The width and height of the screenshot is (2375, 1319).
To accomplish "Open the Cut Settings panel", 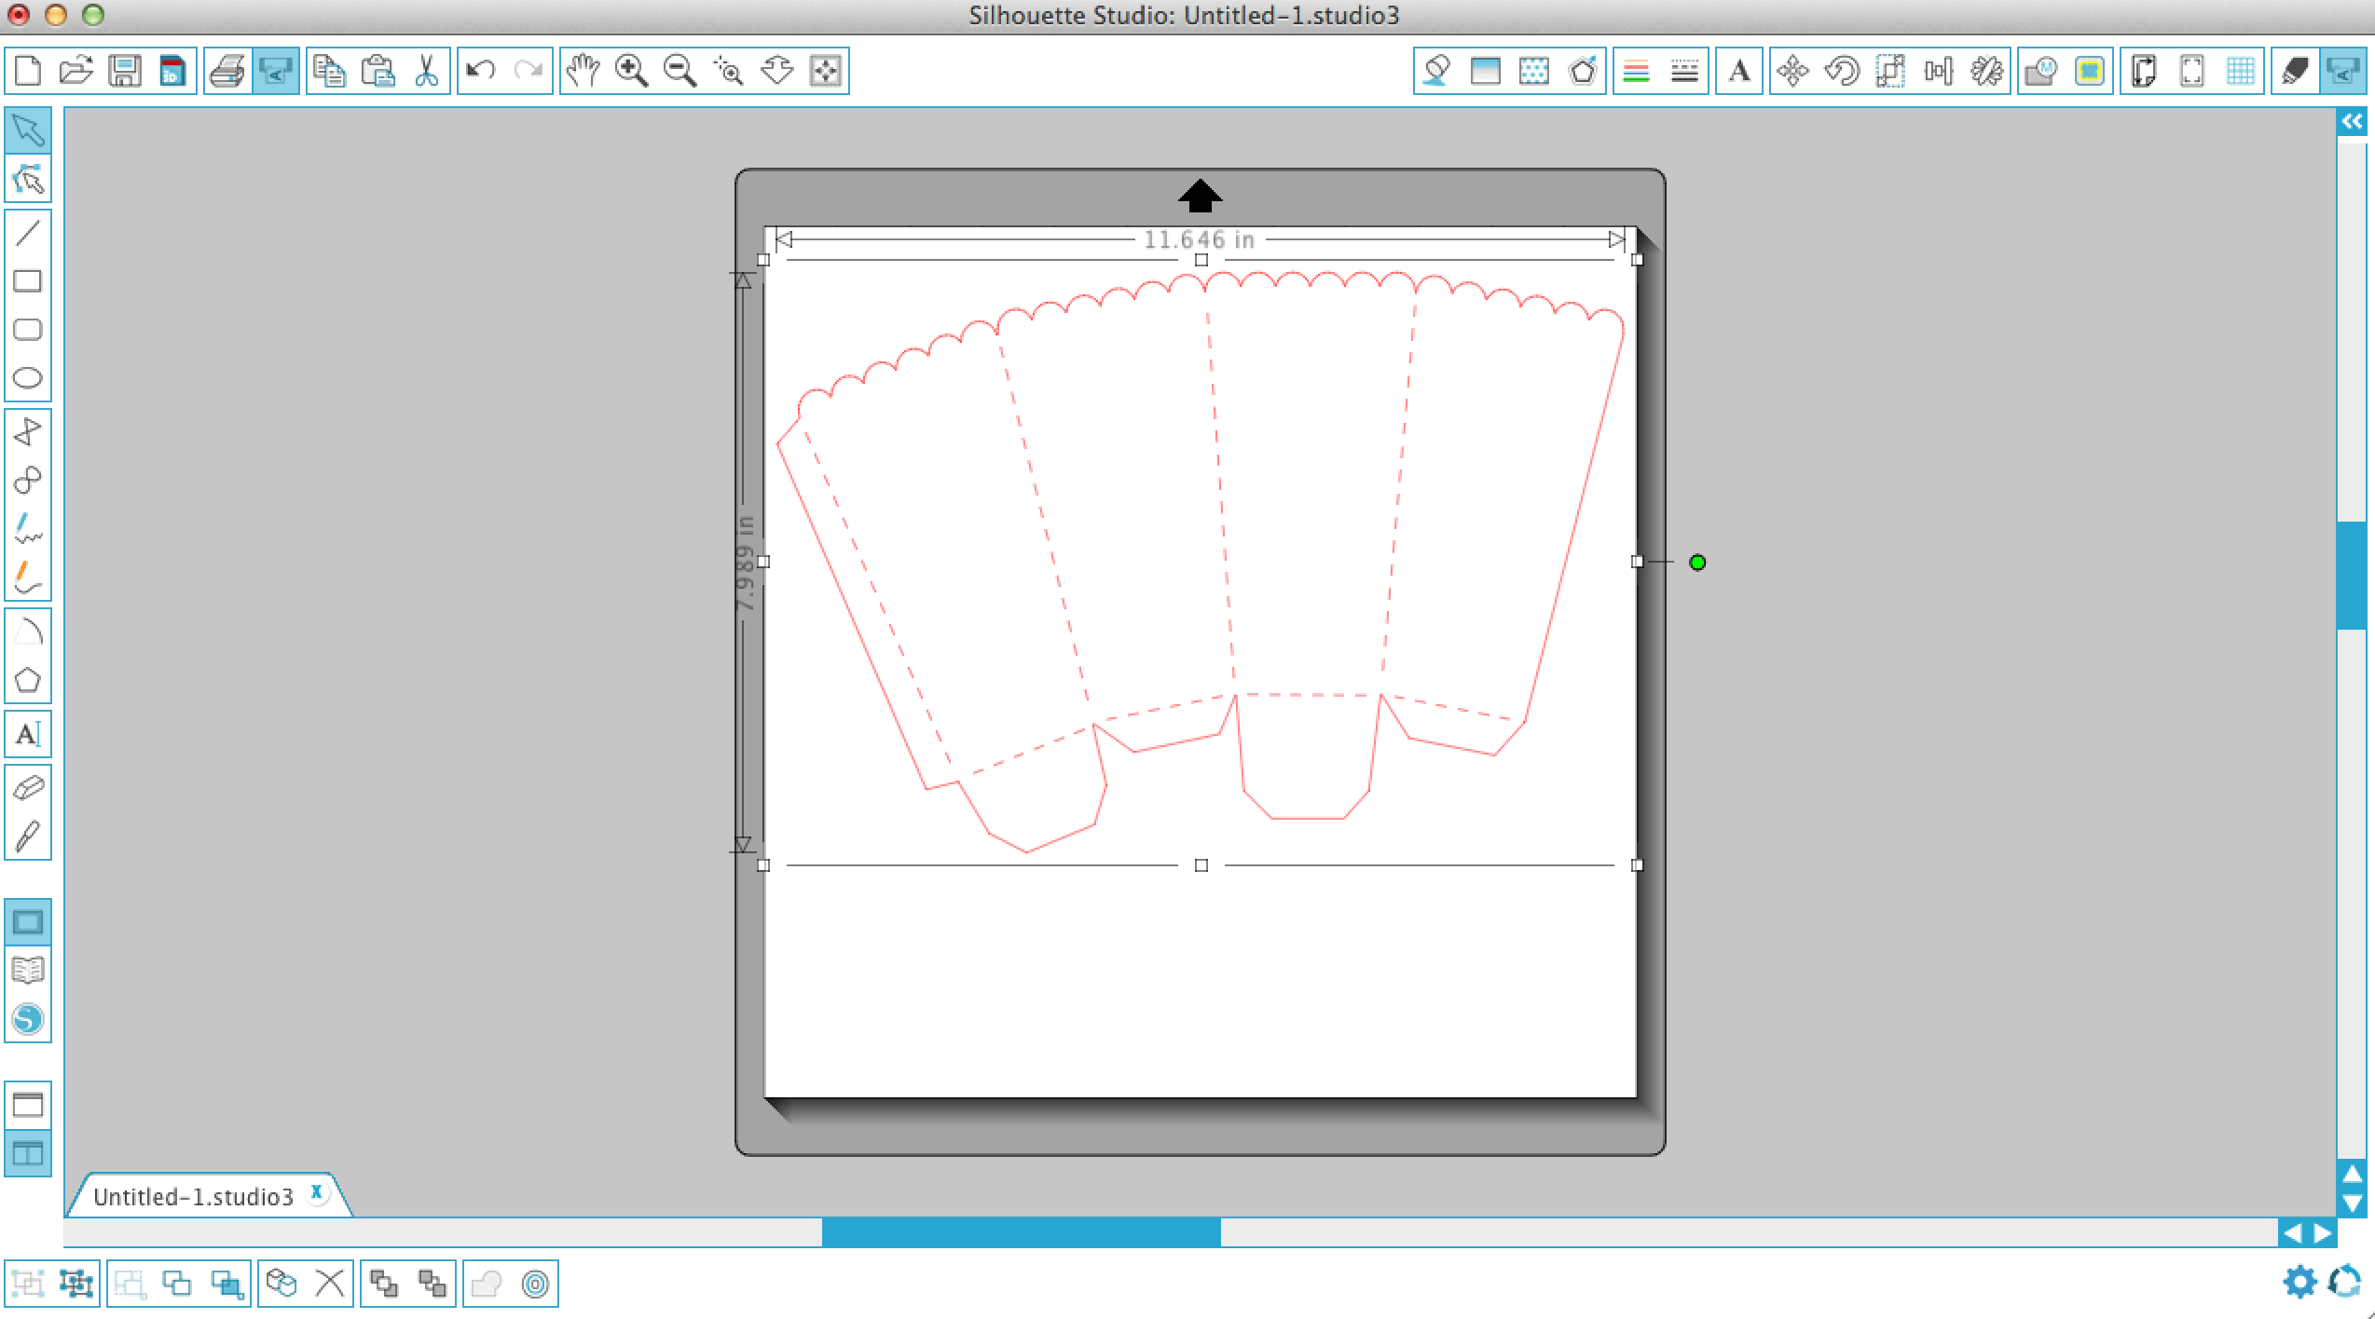I will point(2295,71).
